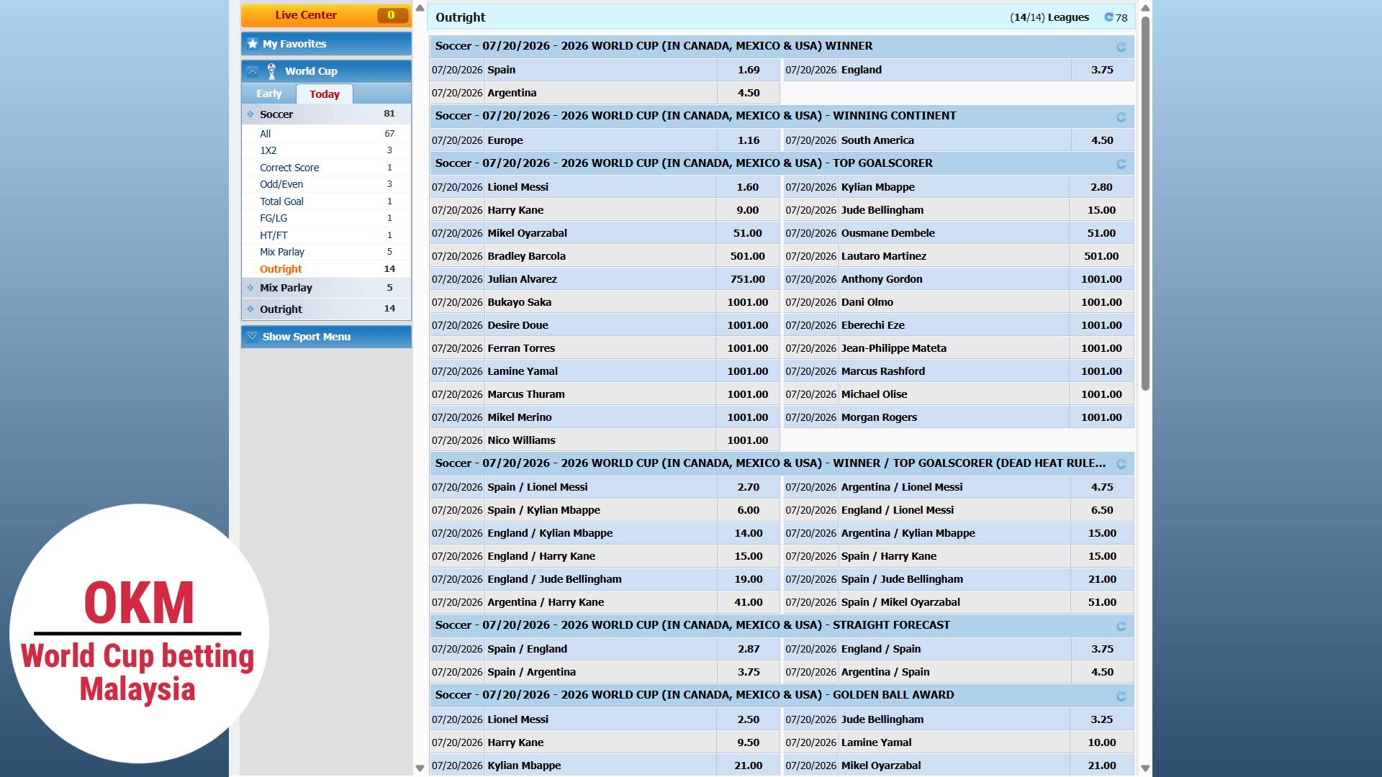Select Jude Bellingham Golden Ball odds 3.25
The height and width of the screenshot is (777, 1382).
tap(1102, 719)
